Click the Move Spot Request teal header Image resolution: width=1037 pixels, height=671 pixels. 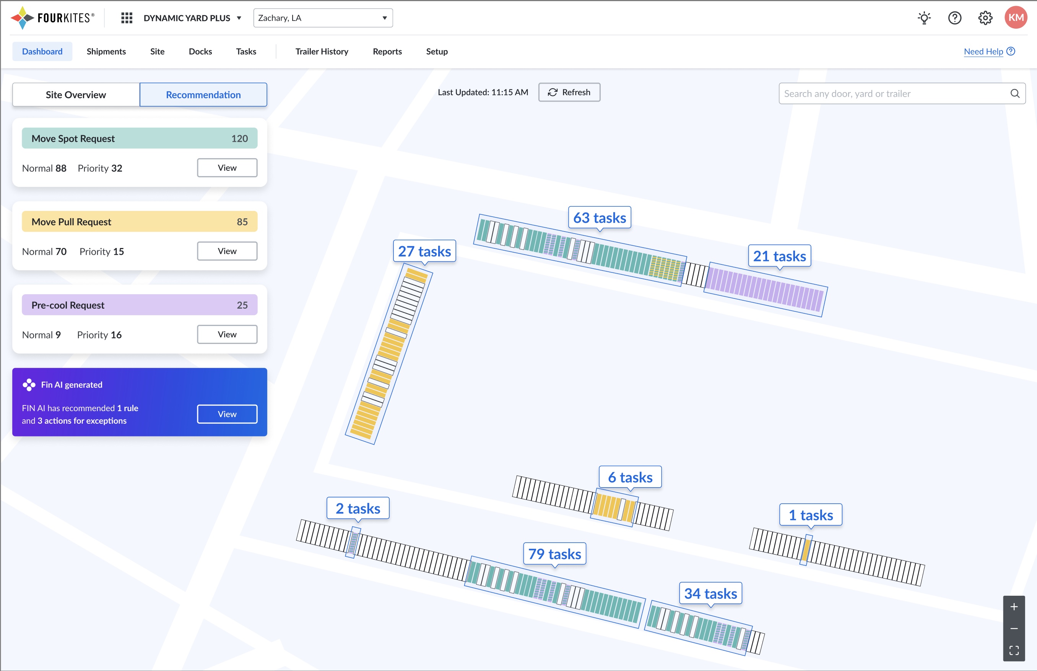[140, 138]
